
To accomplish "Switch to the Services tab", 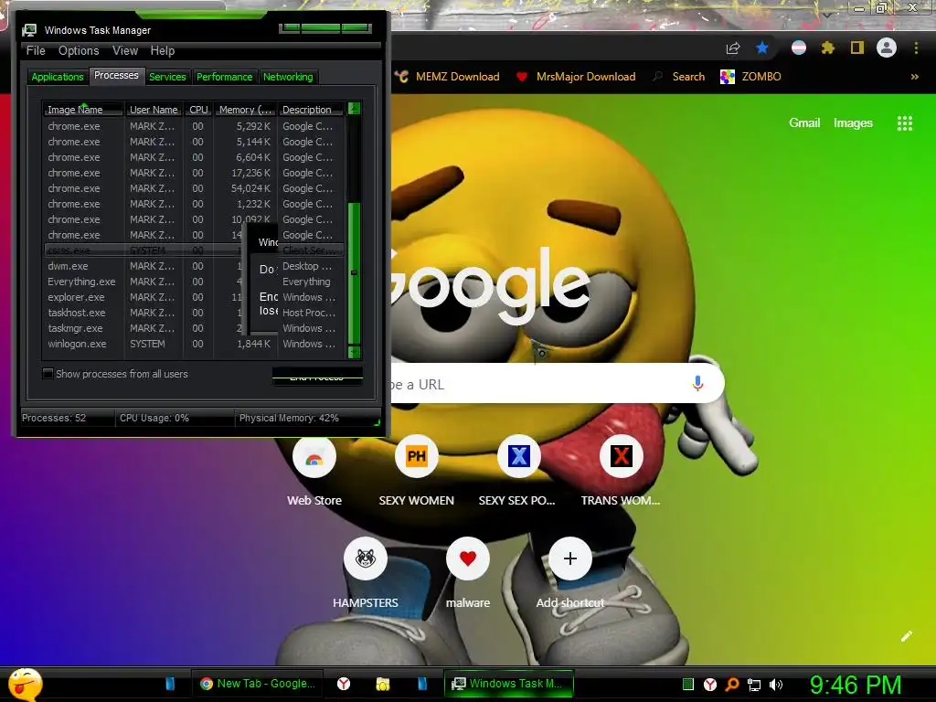I will pos(167,77).
